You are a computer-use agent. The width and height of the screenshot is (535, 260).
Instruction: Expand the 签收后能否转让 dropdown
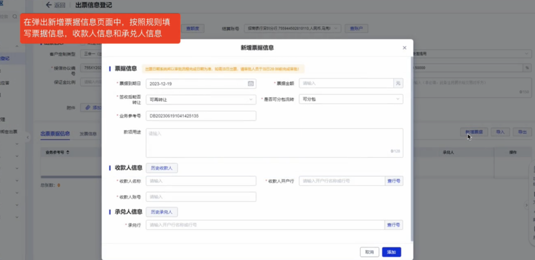[200, 100]
